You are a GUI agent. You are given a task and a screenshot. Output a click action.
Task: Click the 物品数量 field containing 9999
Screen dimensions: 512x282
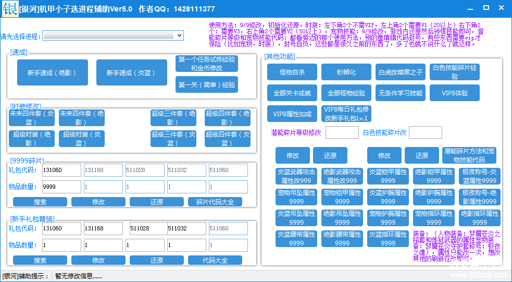tap(61, 187)
